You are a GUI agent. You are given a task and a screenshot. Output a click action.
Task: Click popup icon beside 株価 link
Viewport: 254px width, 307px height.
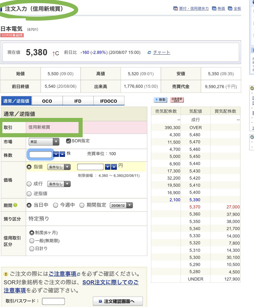(214, 8)
